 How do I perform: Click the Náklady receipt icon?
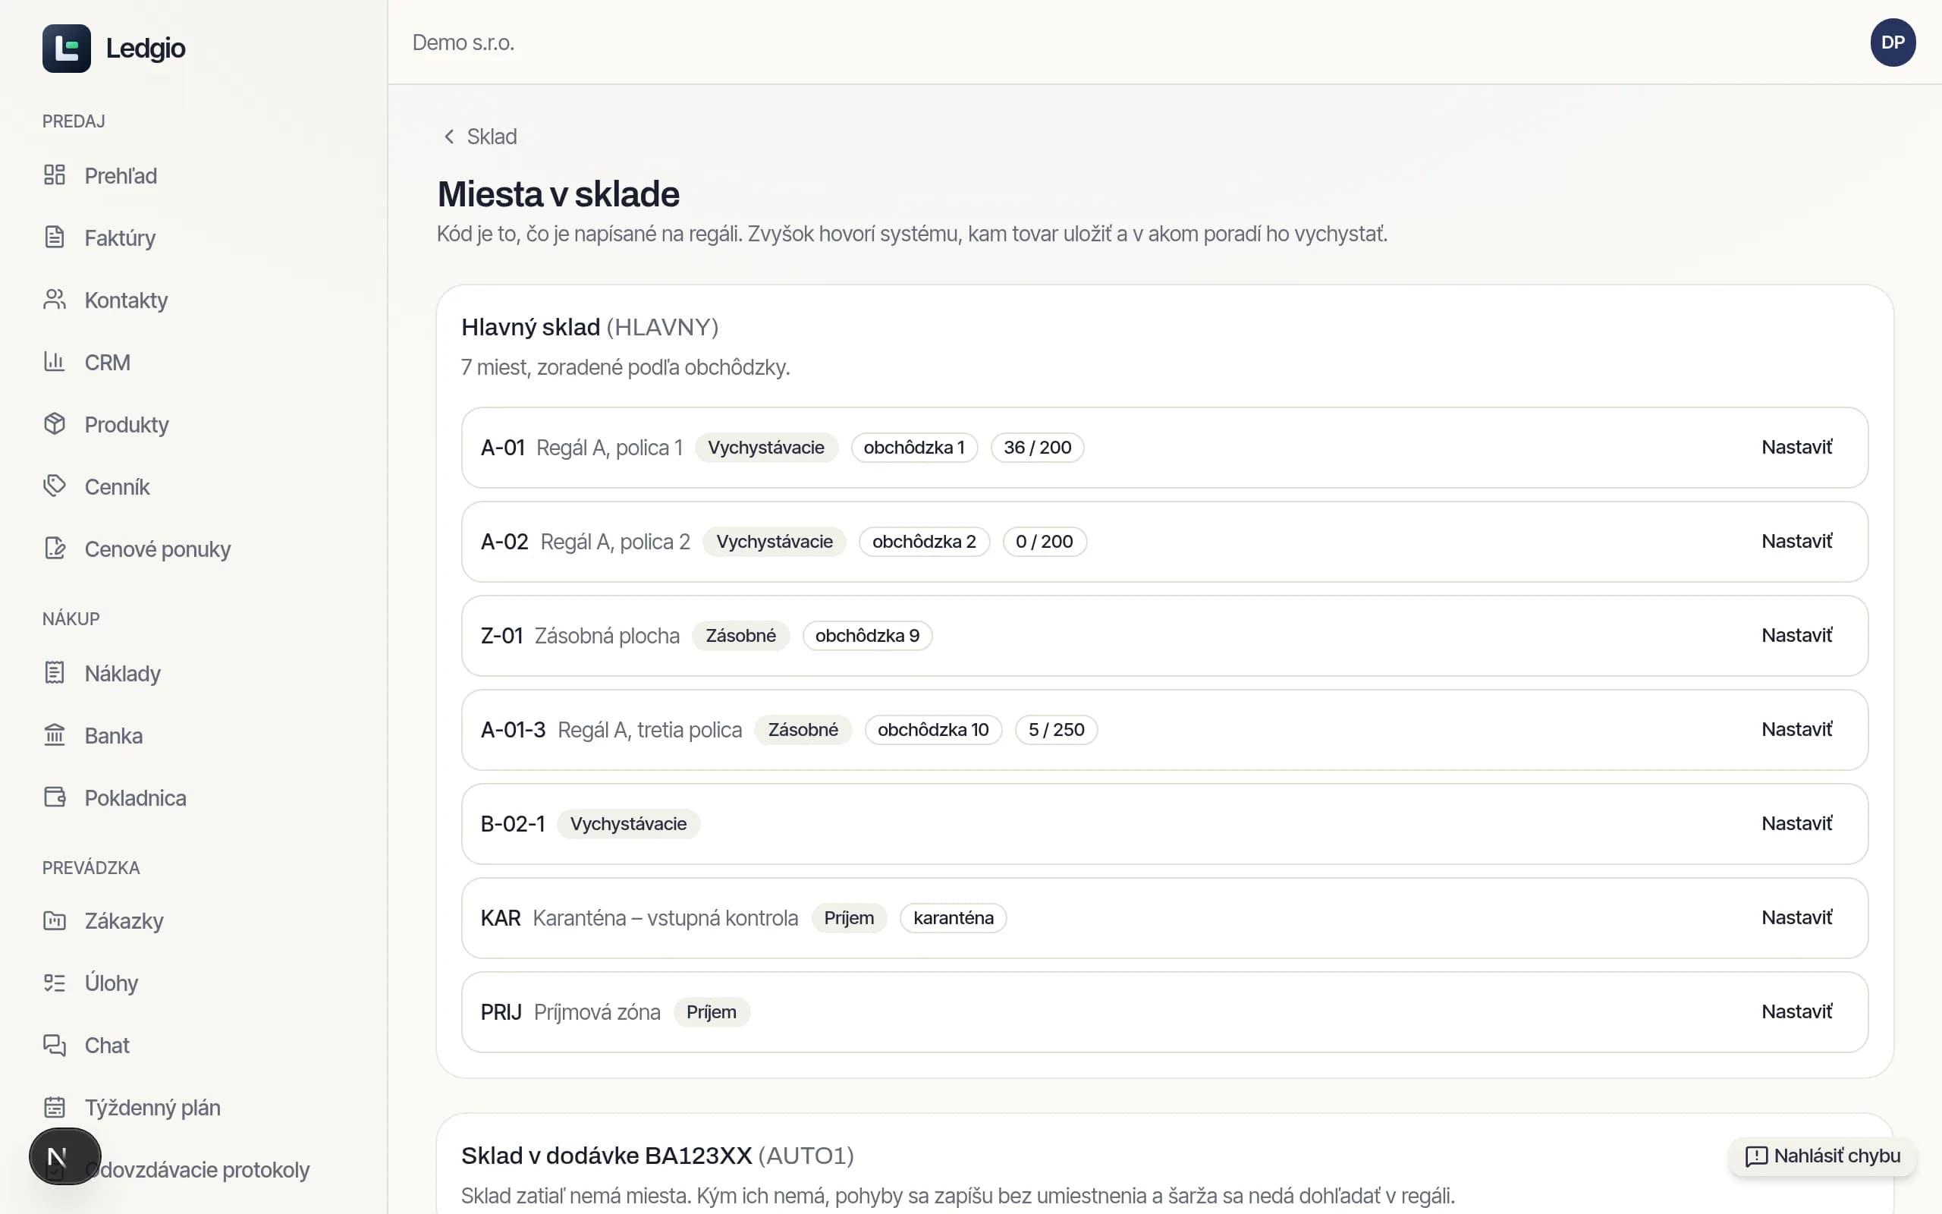click(55, 673)
